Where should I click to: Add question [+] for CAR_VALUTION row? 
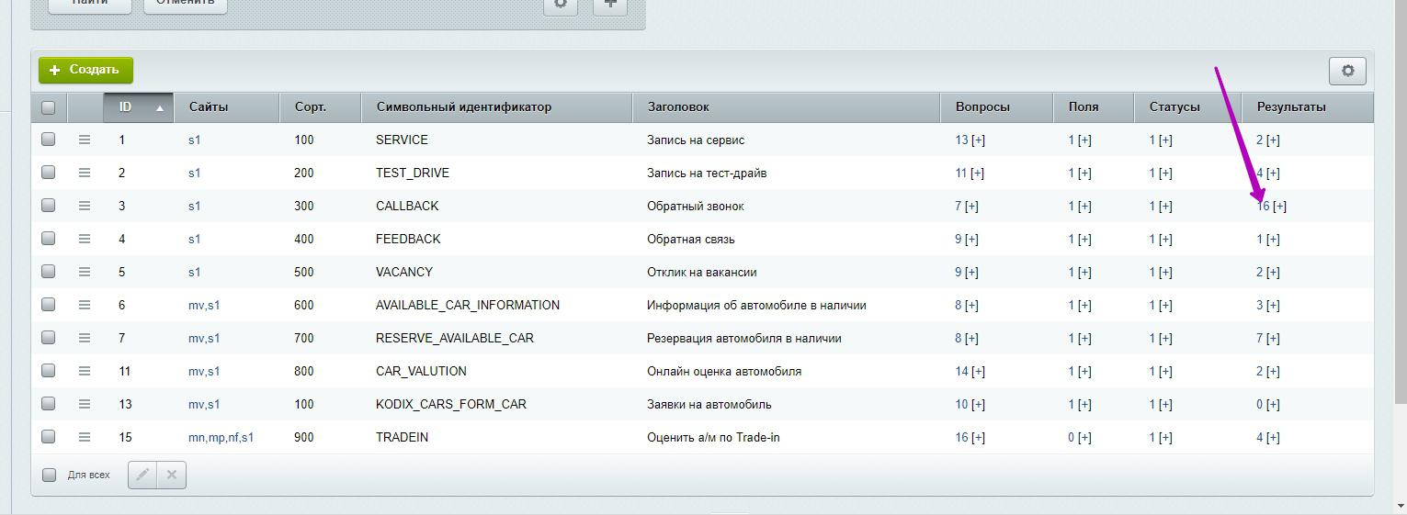click(x=978, y=372)
